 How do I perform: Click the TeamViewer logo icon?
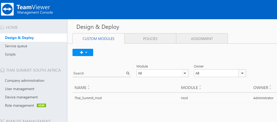[8, 9]
